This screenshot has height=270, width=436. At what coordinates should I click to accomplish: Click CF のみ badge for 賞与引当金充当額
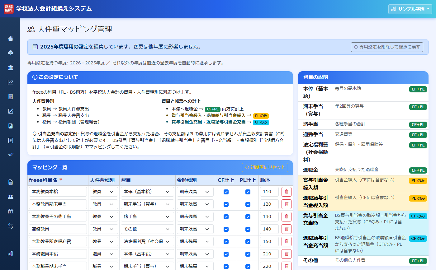point(418,216)
